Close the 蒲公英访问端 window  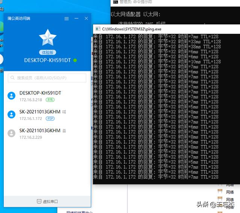click(86, 18)
